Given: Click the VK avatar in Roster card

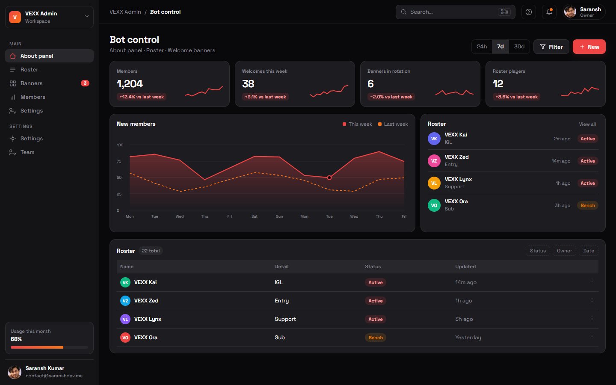Looking at the screenshot, I should 434,139.
